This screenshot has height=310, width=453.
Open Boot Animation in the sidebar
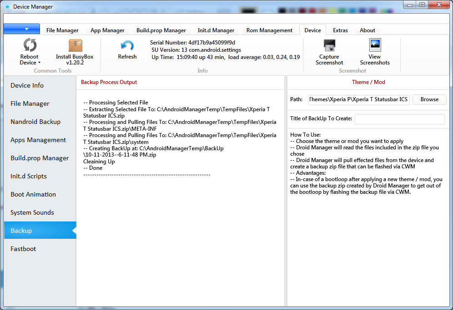33,194
